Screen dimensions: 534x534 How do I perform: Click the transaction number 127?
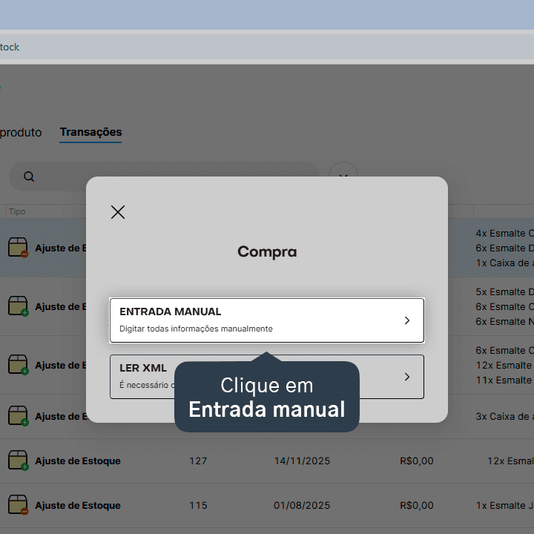(x=198, y=461)
